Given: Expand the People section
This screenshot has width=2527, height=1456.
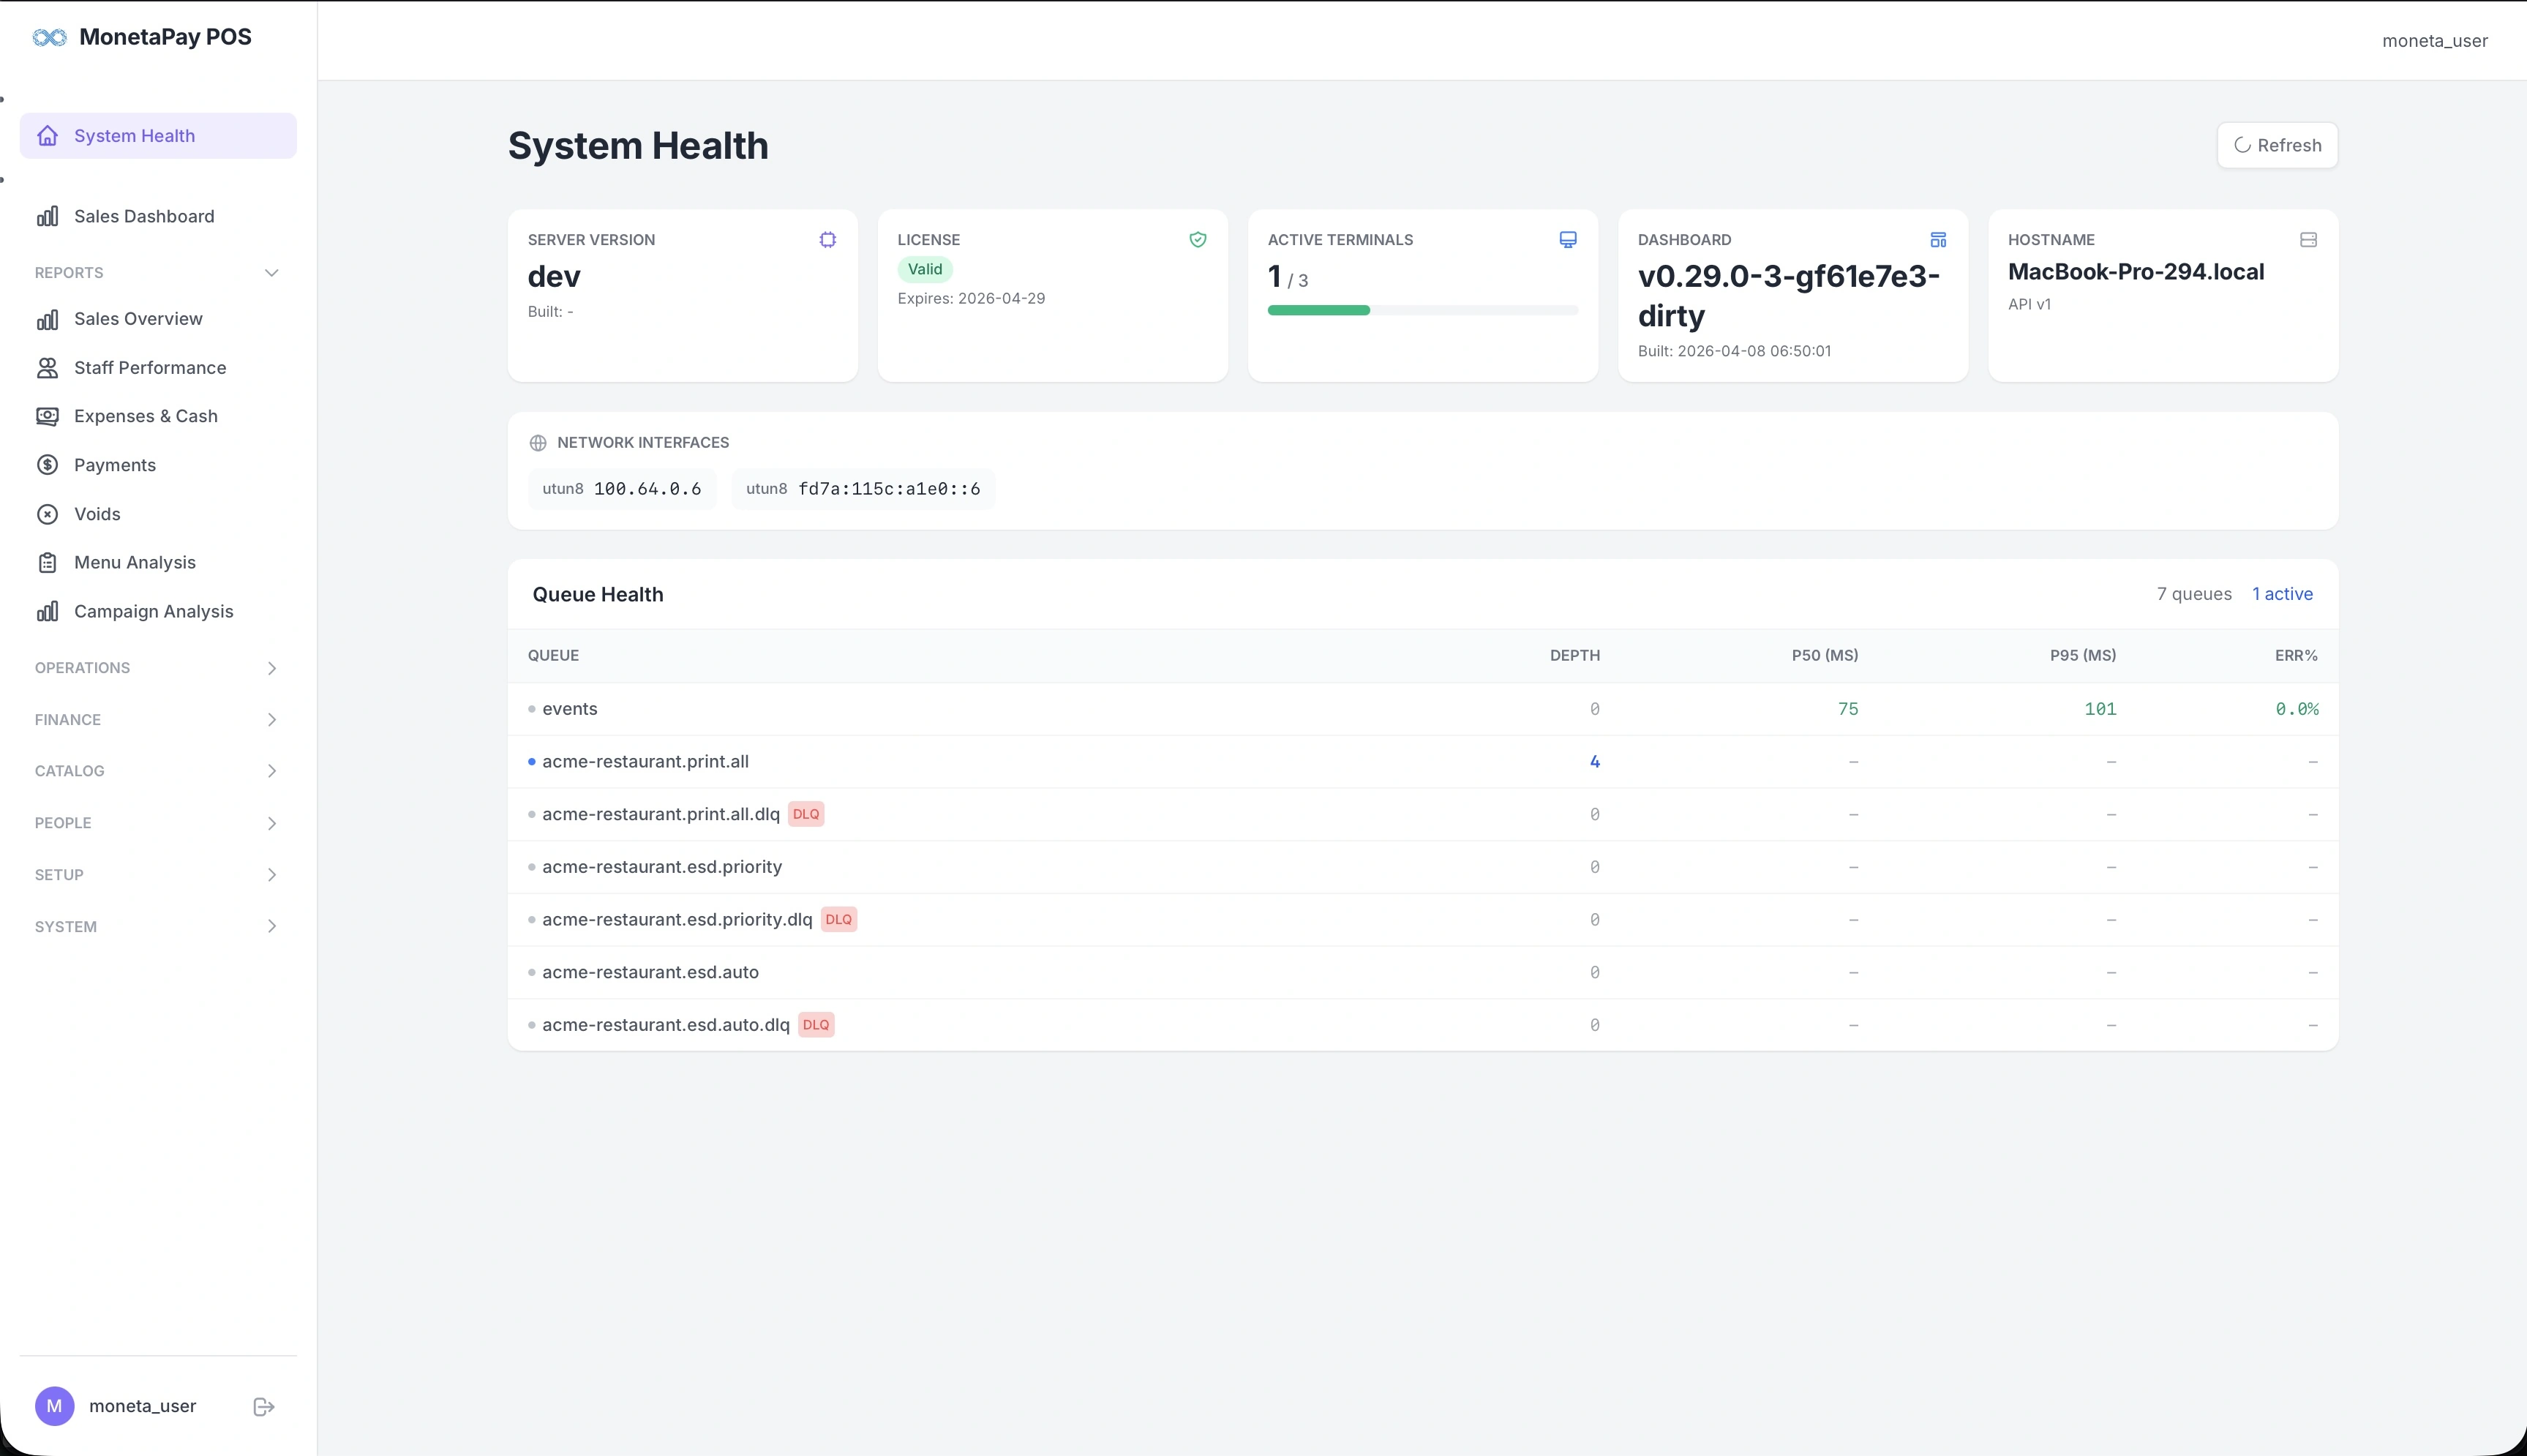Looking at the screenshot, I should [157, 823].
